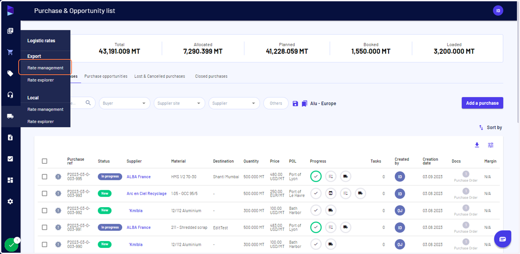Check the row P2023-03-0-003-990 checkbox
Viewport: 520px width, 254px height.
tap(45, 244)
